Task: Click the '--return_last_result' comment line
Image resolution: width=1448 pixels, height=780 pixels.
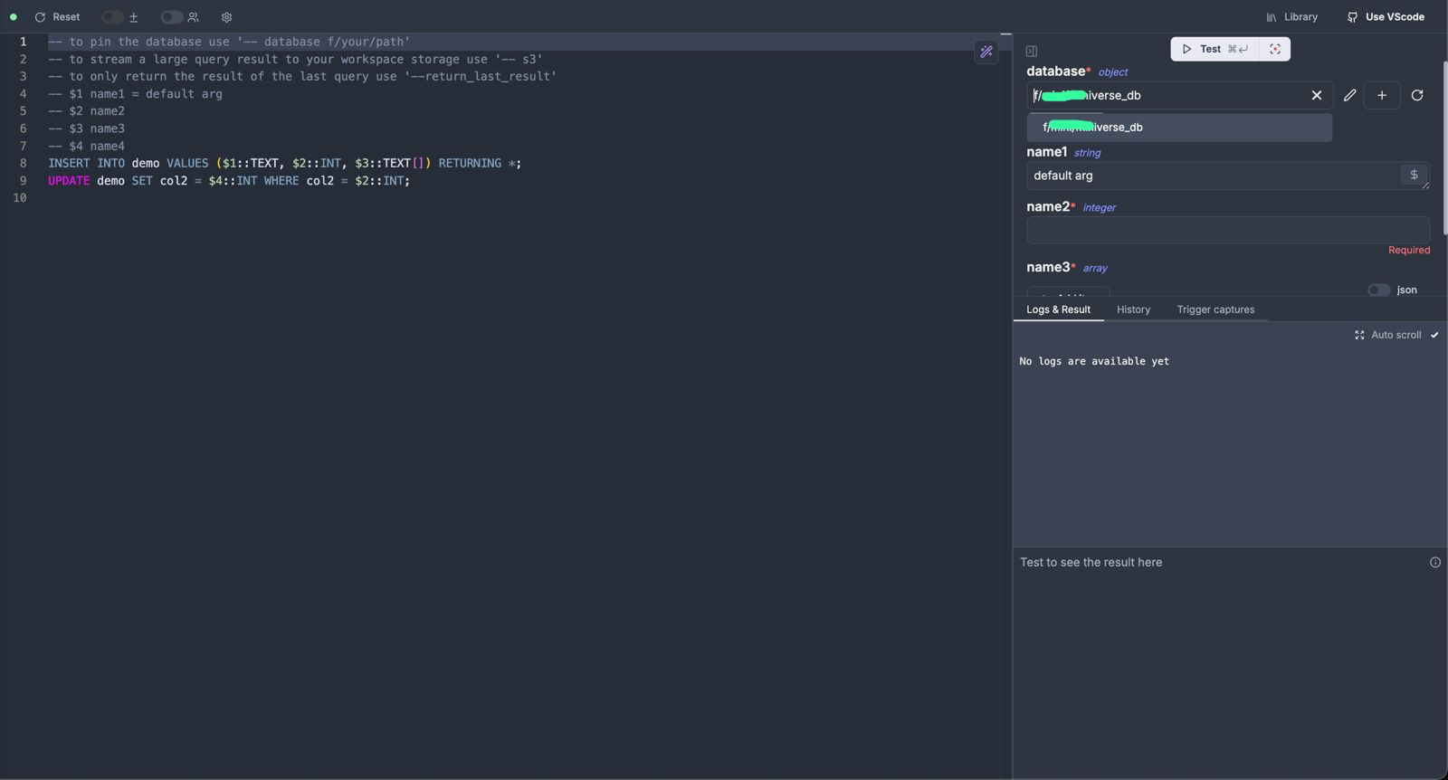Action: [x=302, y=77]
